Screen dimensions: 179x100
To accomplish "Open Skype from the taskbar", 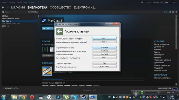I will (x=75, y=97).
